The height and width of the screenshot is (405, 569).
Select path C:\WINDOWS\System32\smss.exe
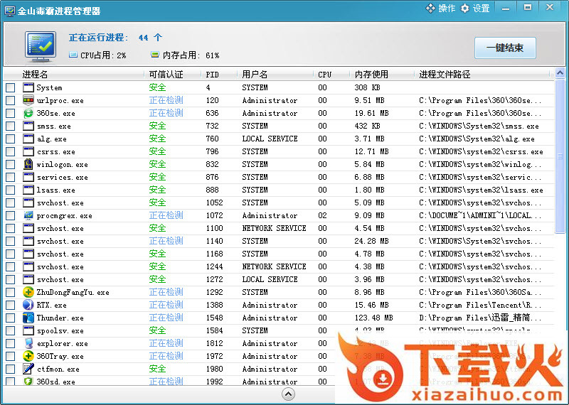(x=479, y=126)
